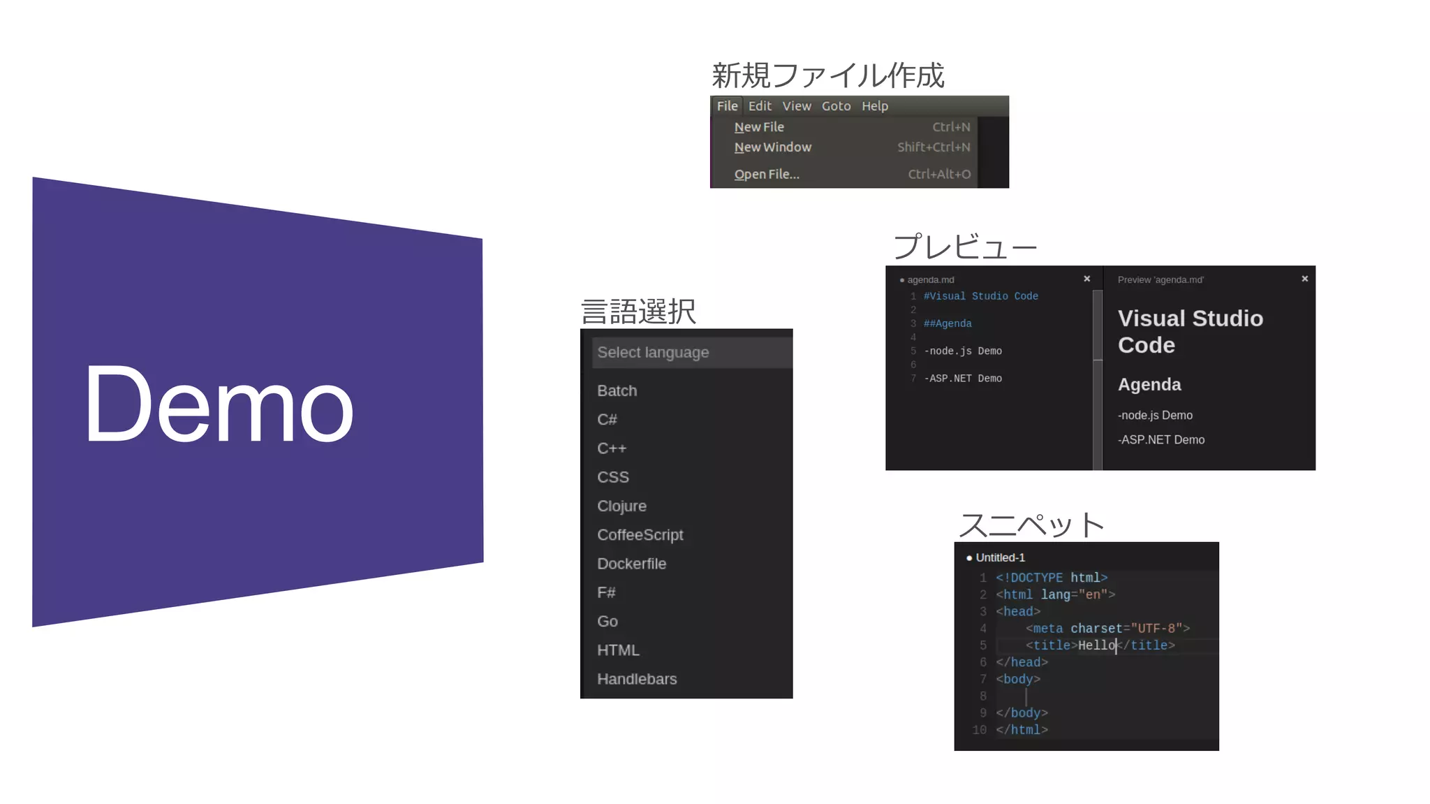Open the File menu
This screenshot has height=804, width=1430.
click(x=727, y=106)
